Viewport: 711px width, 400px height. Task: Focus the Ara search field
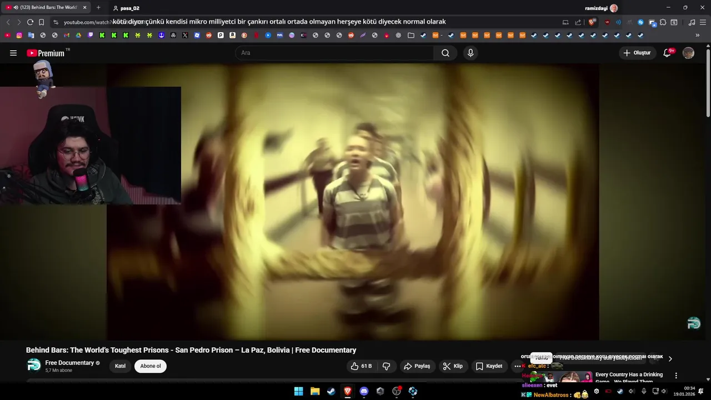334,53
